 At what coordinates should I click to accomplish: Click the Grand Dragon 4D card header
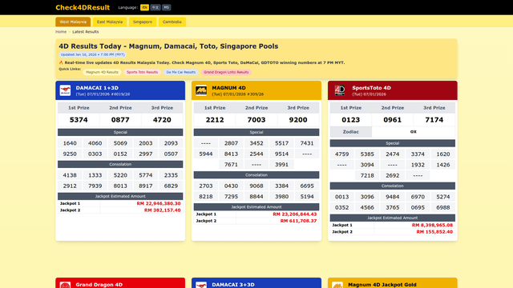click(x=120, y=283)
